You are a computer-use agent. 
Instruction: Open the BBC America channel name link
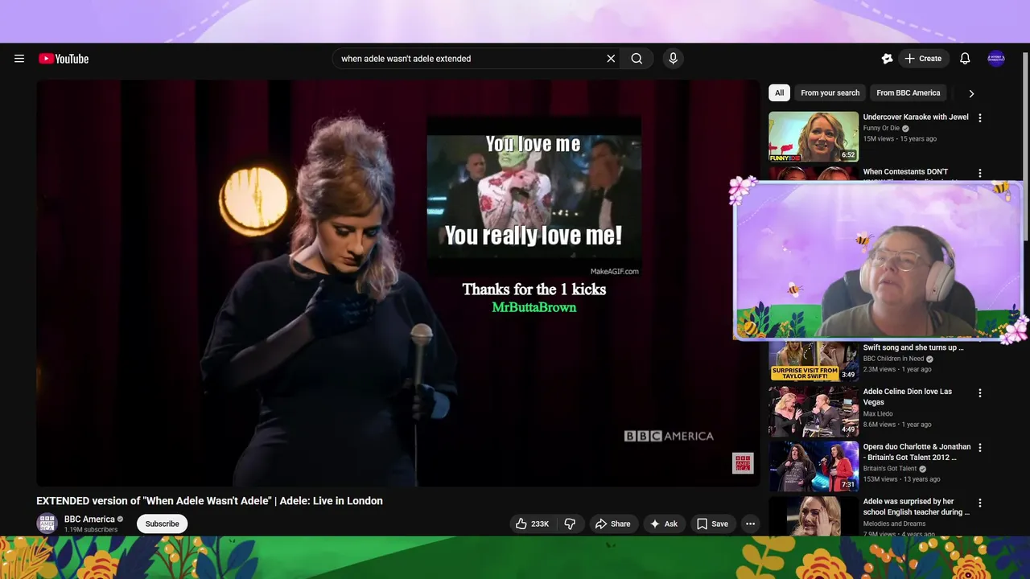pyautogui.click(x=89, y=519)
